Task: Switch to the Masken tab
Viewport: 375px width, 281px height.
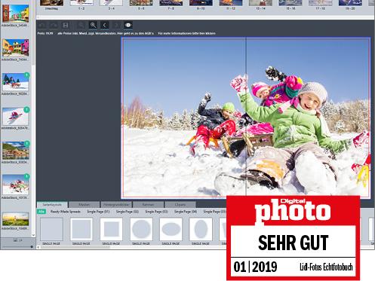Action: [x=84, y=205]
